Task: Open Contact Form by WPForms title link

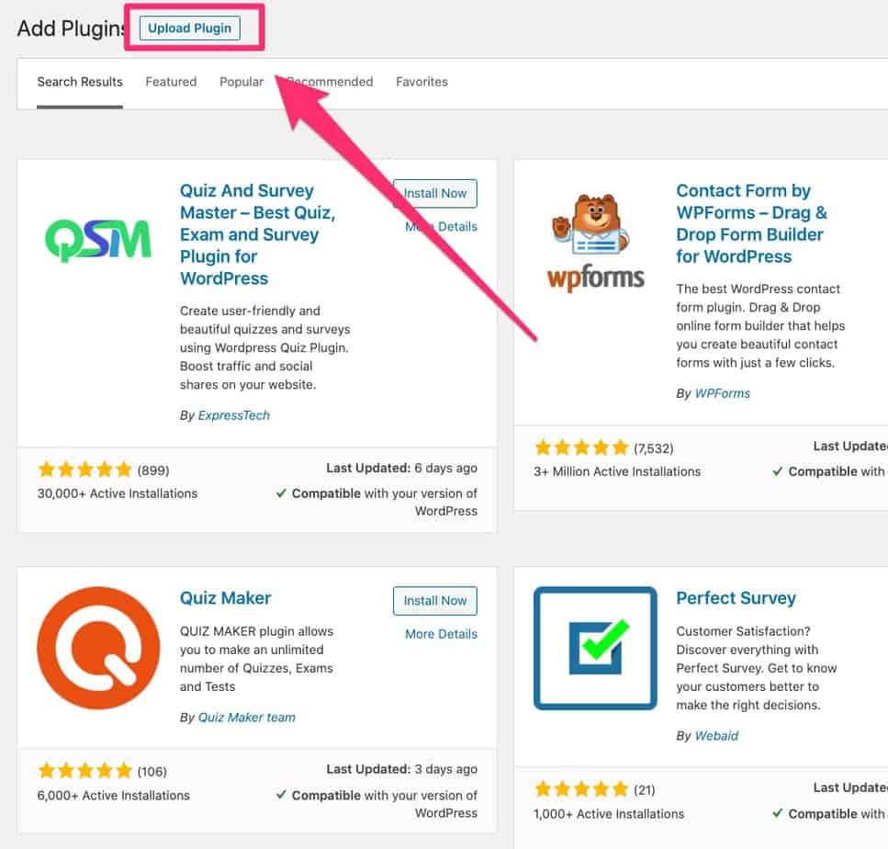Action: [751, 223]
